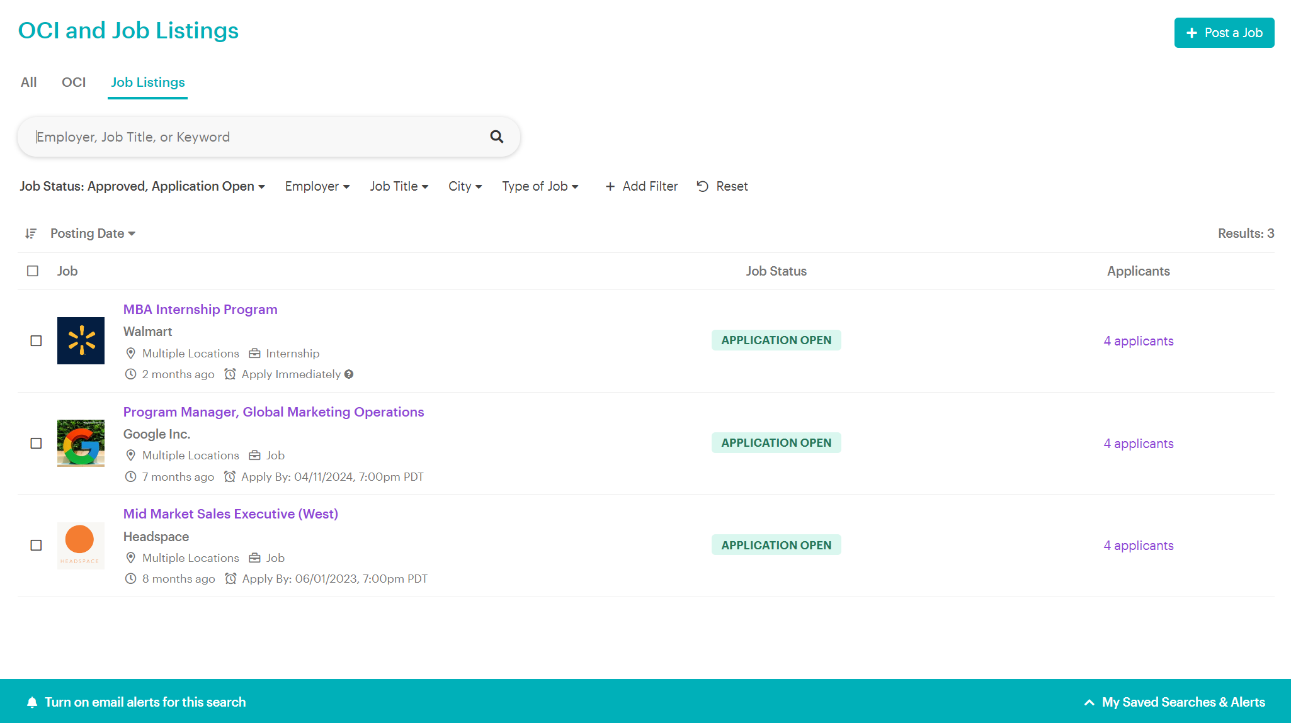This screenshot has height=723, width=1291.
Task: Click the Headspace logo thumbnail
Action: [81, 546]
